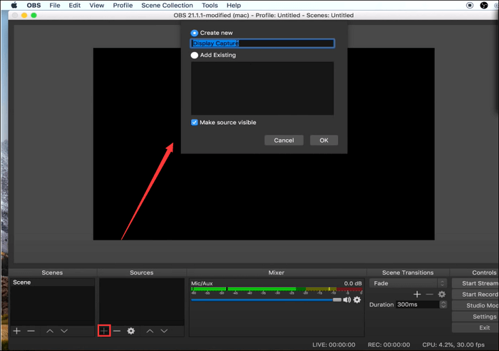Open Mic/Aux mixer settings gear
The height and width of the screenshot is (351, 499).
(357, 300)
